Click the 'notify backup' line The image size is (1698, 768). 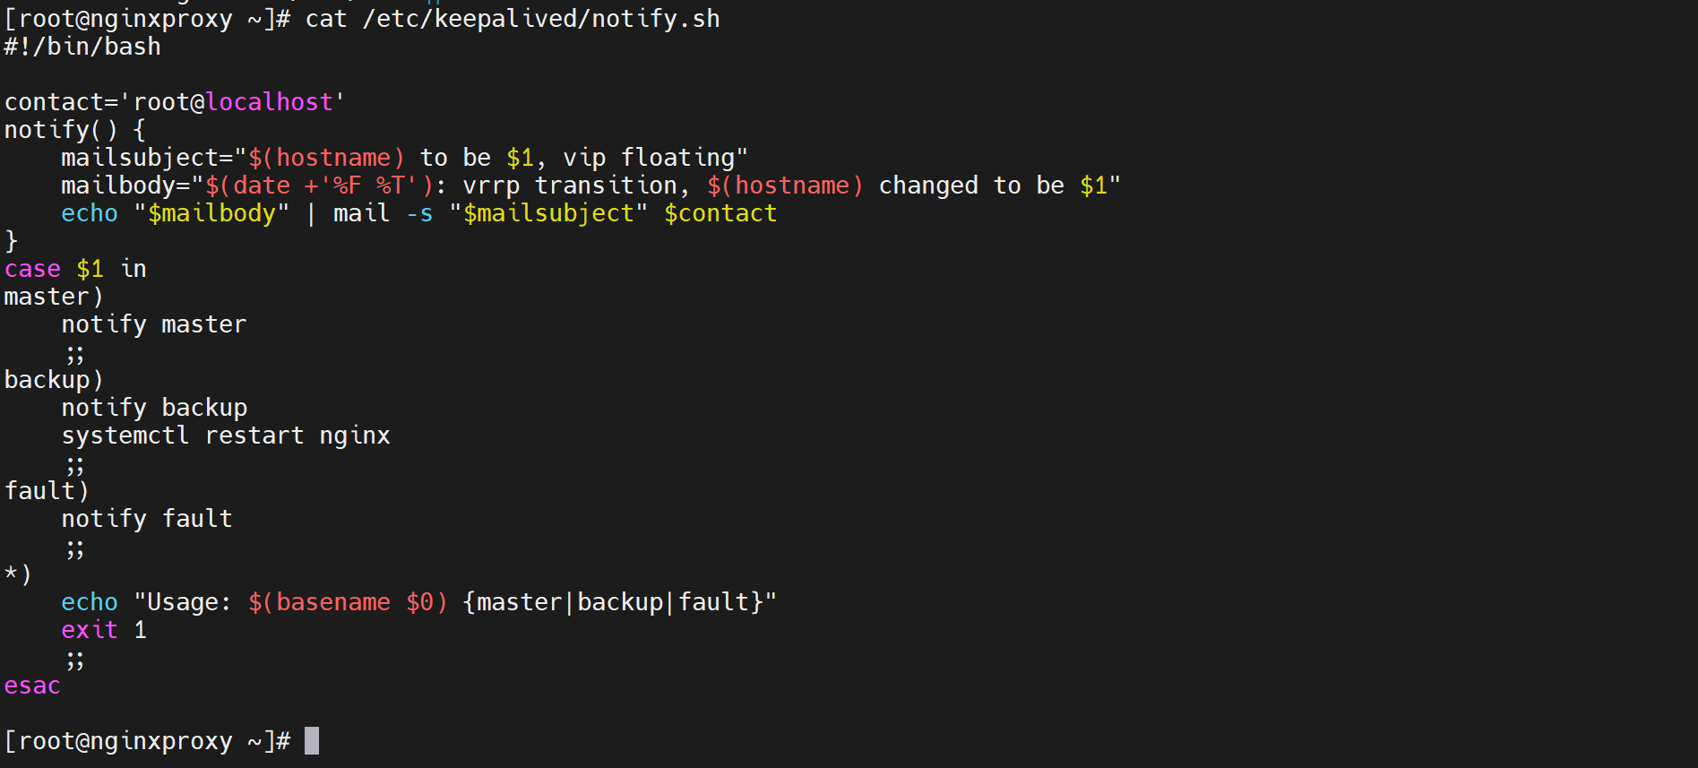(154, 408)
